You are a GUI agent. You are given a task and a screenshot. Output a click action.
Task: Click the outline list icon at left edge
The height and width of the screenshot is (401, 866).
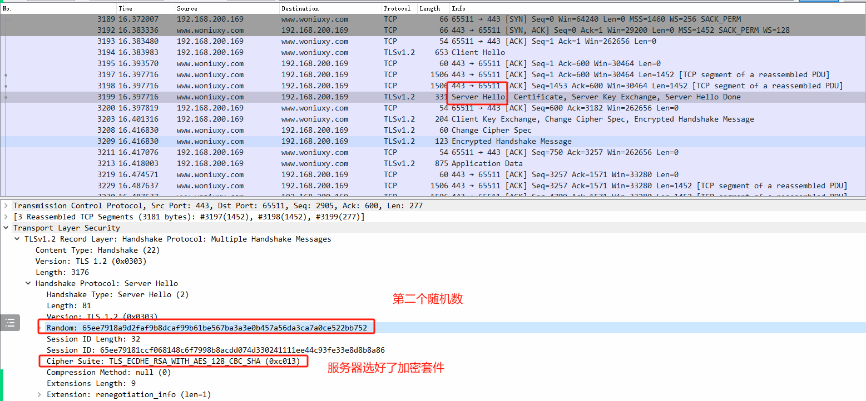pyautogui.click(x=9, y=323)
